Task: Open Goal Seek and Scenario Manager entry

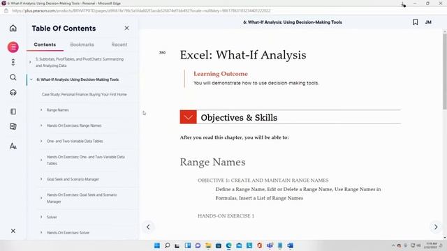Action: coord(73,179)
